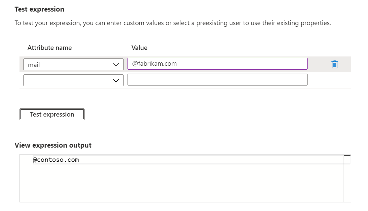The width and height of the screenshot is (368, 211).
Task: Click the dark overview marker atop output scrollbar
Action: [347, 155]
